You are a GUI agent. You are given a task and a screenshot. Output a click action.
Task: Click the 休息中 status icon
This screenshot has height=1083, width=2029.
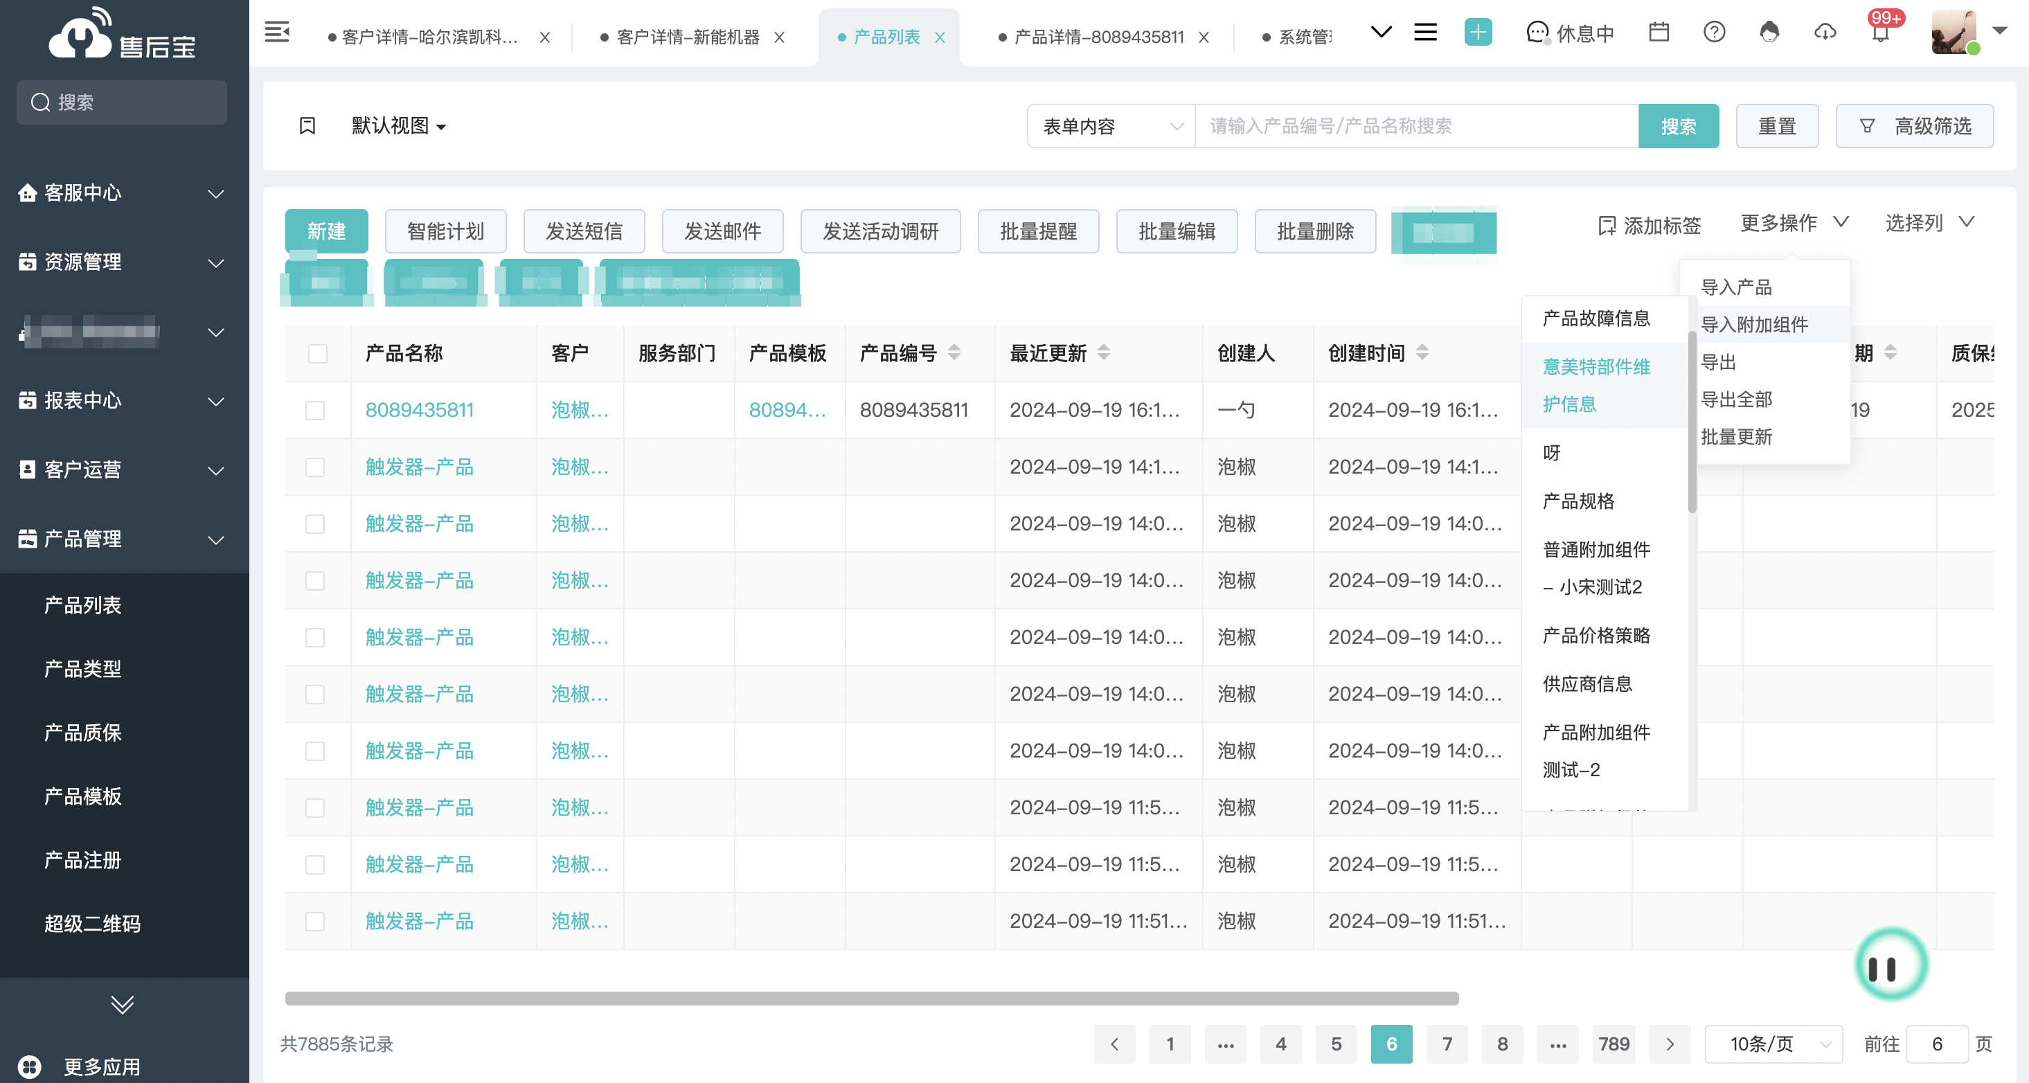coord(1537,33)
